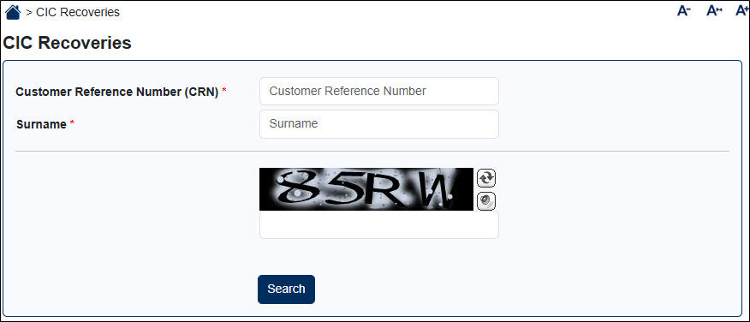The image size is (750, 322).
Task: Click the breadcrumb arrow separator
Action: (x=29, y=13)
